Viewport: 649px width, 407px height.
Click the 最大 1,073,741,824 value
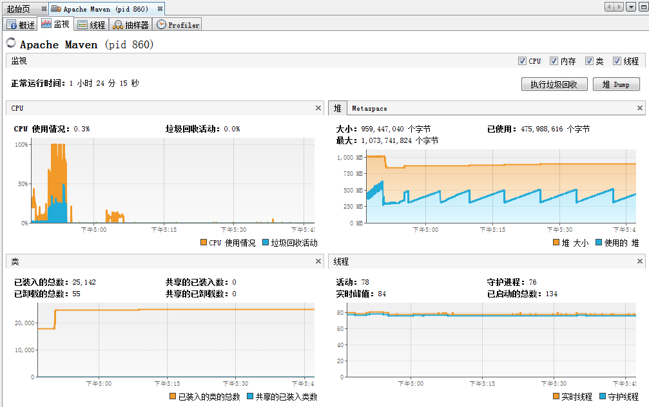(x=400, y=140)
